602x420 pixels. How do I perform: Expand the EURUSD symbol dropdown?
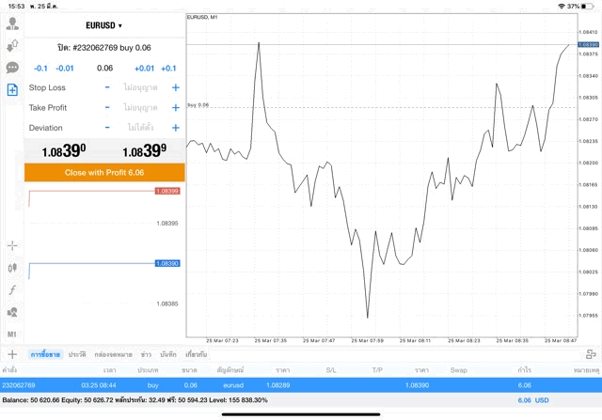pyautogui.click(x=103, y=25)
